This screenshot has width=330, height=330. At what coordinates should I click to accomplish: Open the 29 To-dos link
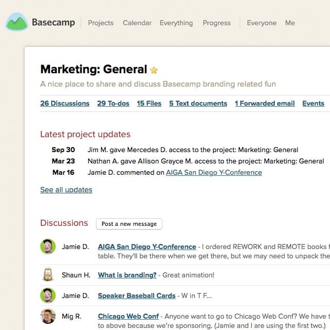(x=113, y=103)
